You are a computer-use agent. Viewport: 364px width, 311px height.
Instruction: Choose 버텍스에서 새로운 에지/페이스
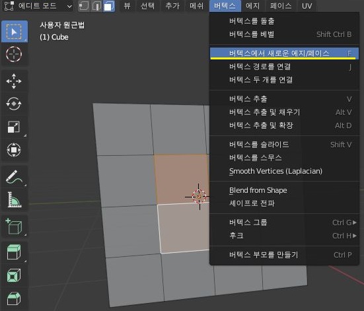(x=284, y=53)
